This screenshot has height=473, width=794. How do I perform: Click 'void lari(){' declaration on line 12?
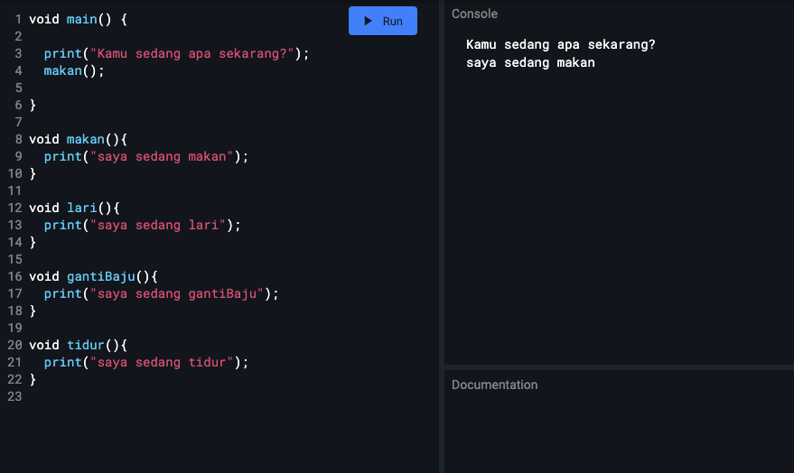coord(74,208)
